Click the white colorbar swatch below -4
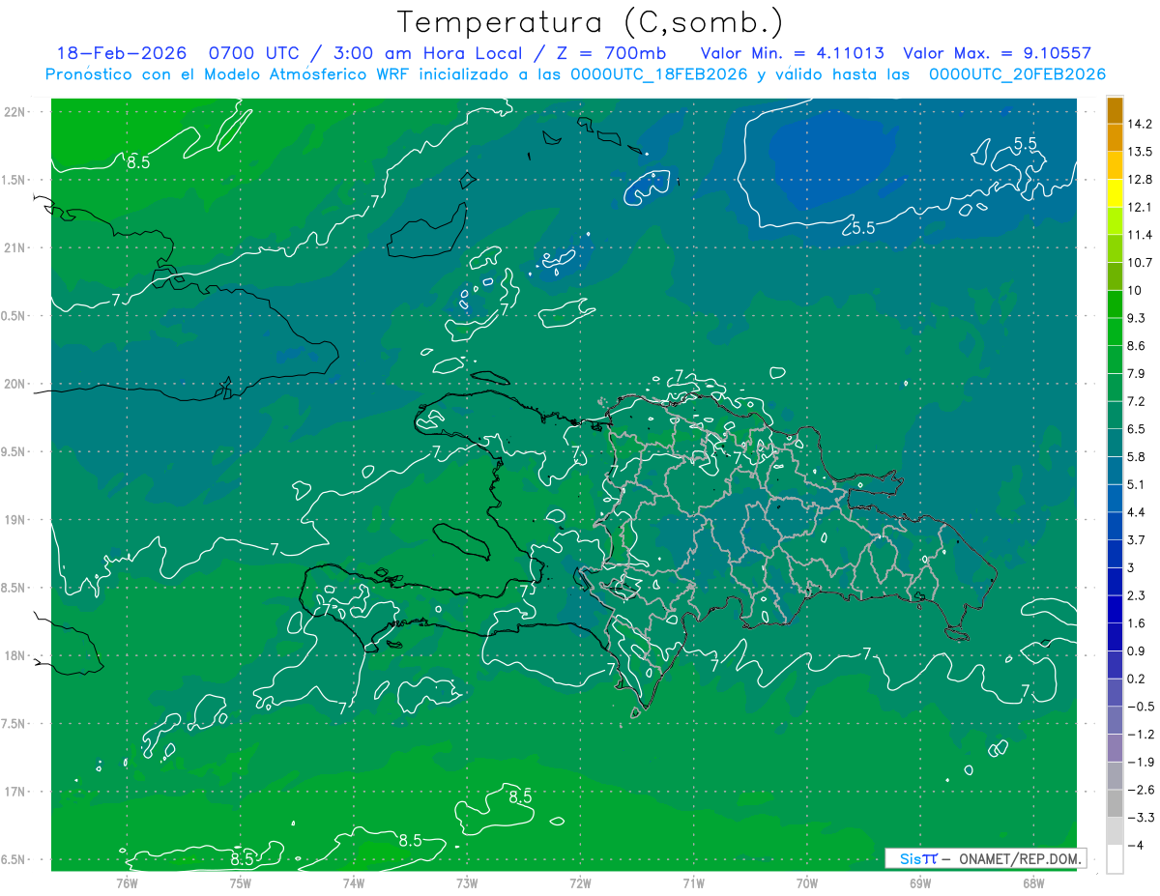 [1115, 858]
